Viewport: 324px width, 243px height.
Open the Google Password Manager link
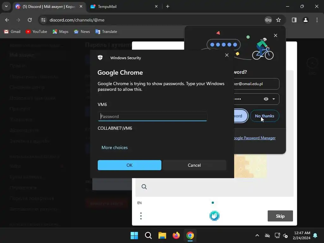tap(255, 138)
